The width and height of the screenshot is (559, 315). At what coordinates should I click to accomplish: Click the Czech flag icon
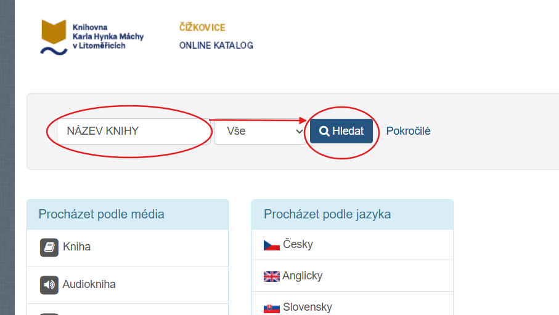pyautogui.click(x=272, y=245)
